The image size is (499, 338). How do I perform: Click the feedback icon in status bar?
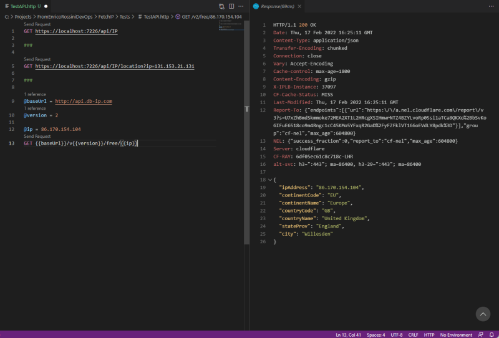480,335
